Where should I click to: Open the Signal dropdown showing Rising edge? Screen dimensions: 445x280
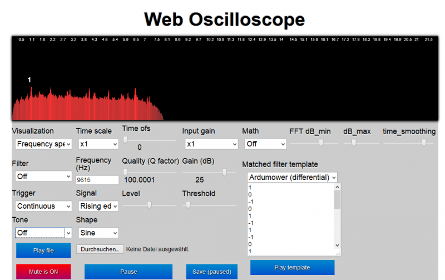click(x=98, y=206)
